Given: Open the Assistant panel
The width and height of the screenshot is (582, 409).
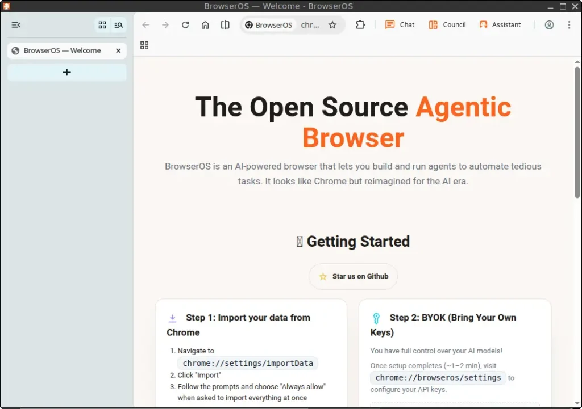Looking at the screenshot, I should [x=500, y=25].
